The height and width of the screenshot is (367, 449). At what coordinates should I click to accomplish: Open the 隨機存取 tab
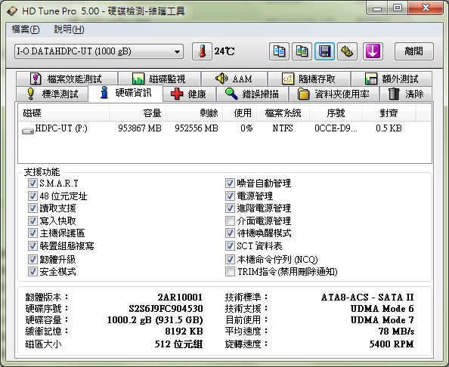pos(309,79)
